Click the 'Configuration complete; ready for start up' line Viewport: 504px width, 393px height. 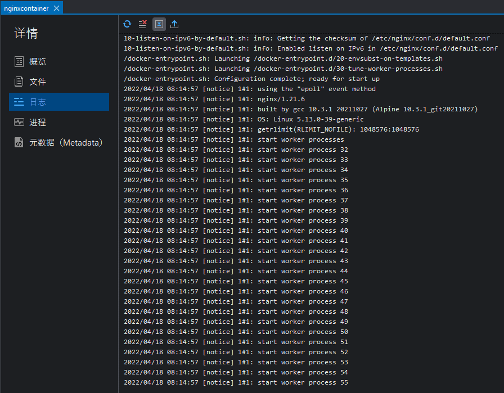pyautogui.click(x=251, y=79)
